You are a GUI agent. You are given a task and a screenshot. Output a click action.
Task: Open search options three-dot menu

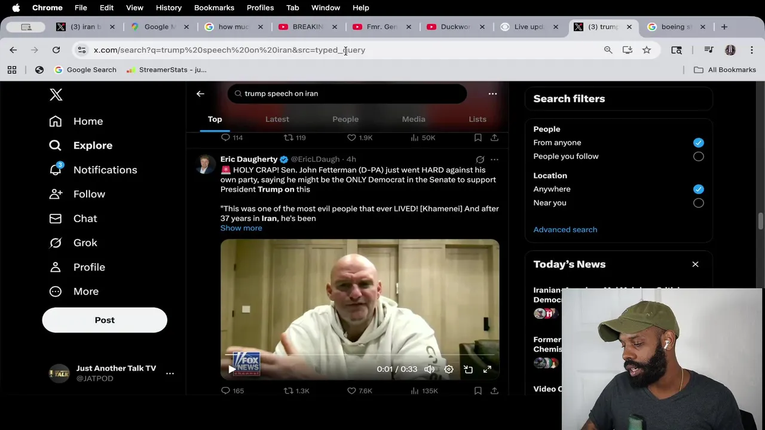(492, 94)
